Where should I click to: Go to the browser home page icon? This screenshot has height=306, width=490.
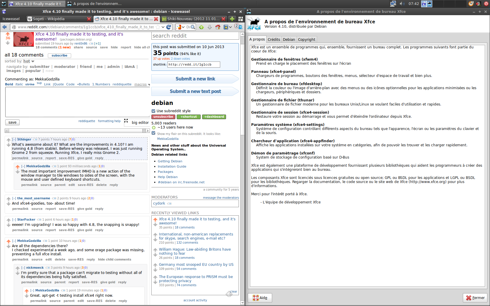(218, 27)
